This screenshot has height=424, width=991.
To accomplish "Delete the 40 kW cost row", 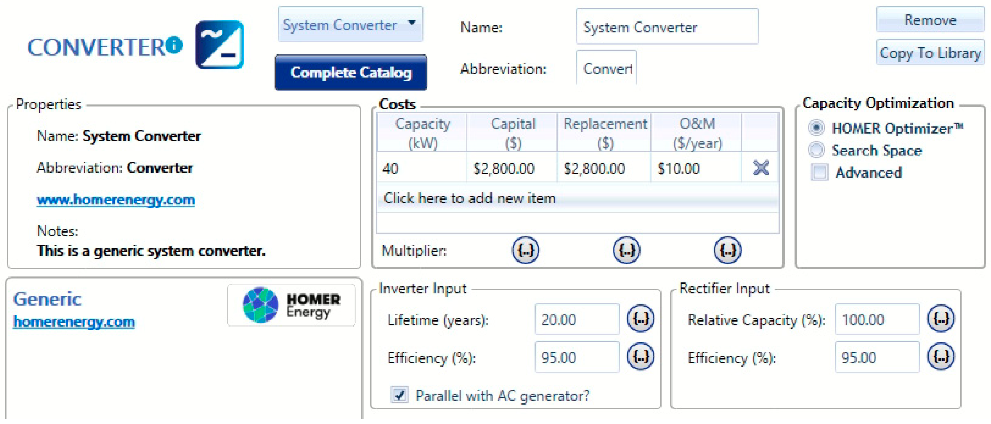I will pyautogui.click(x=760, y=168).
